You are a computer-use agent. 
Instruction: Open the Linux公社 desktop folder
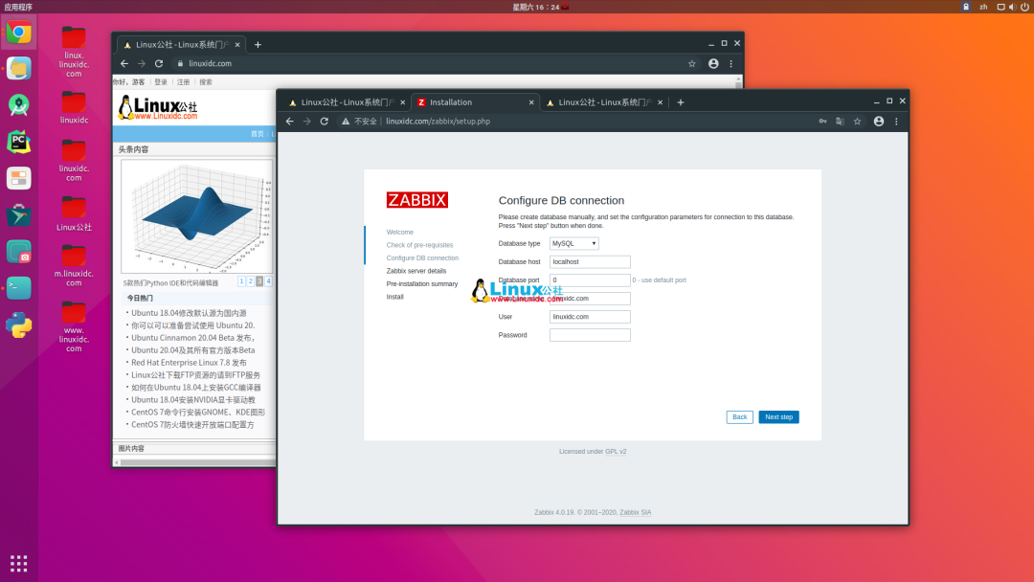click(x=74, y=213)
